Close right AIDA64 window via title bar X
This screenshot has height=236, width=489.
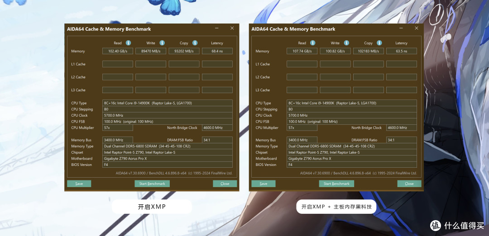click(417, 28)
